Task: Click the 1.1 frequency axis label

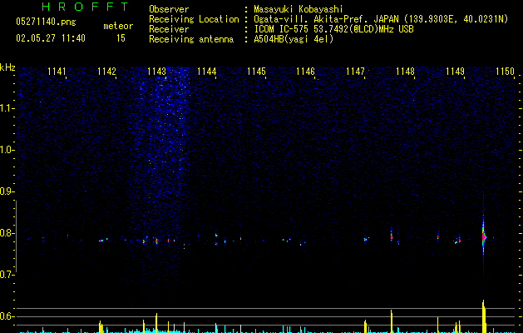Action: [7, 108]
